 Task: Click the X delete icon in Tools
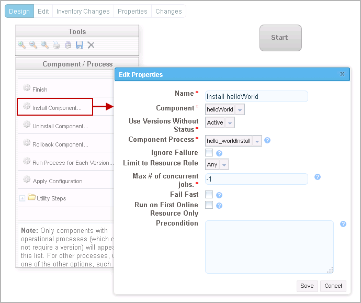[x=91, y=45]
